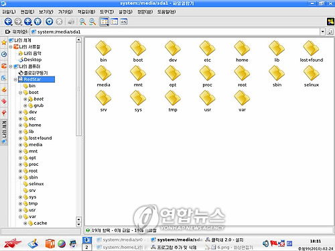The image size is (335, 251).
Task: Switch to detailed list view icon
Action: (114, 21)
